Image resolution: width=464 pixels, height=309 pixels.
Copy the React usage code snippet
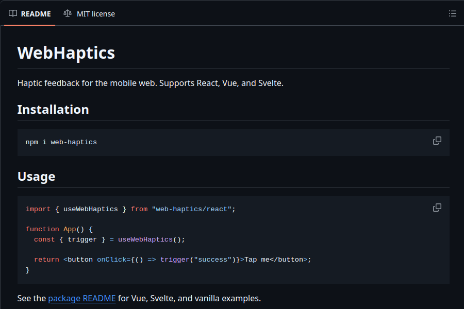(437, 208)
